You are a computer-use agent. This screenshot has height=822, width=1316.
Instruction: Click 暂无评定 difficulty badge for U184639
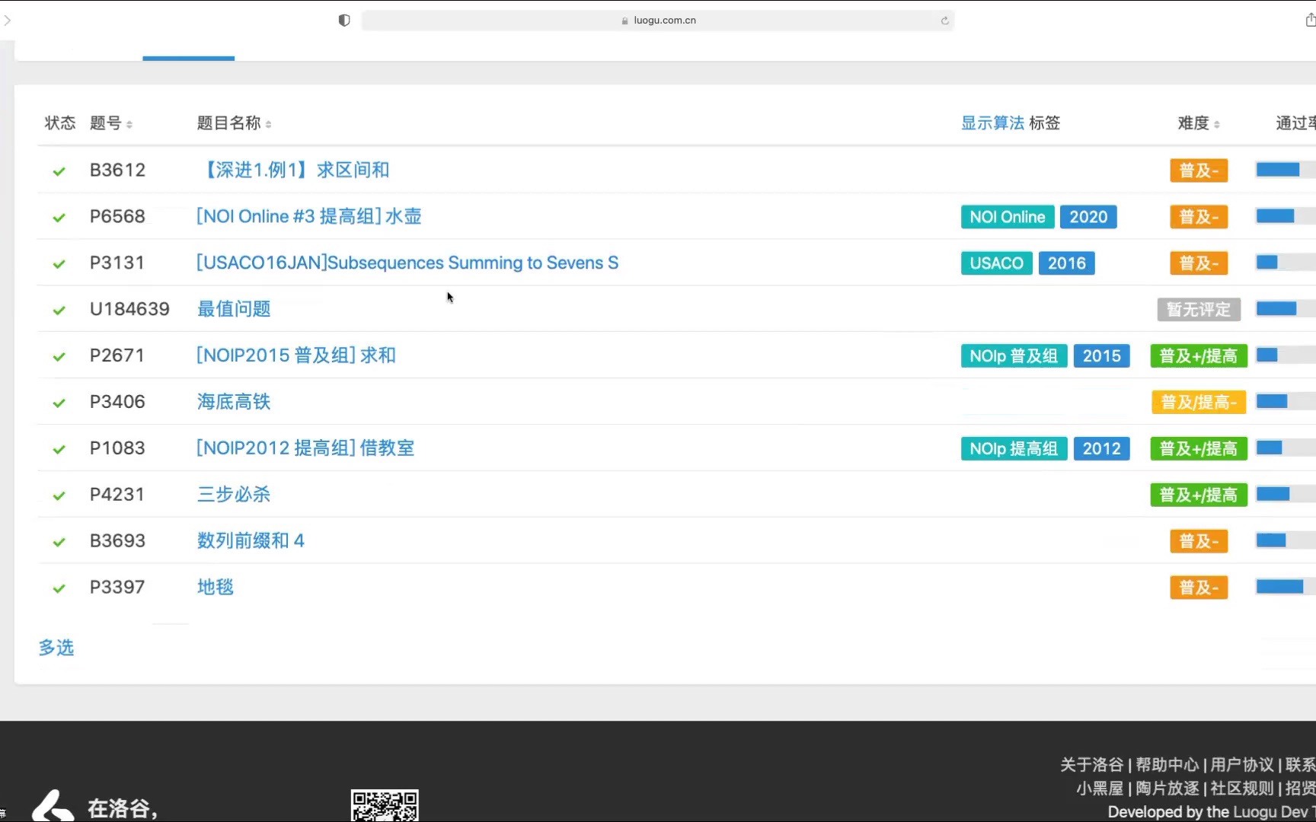coord(1199,310)
